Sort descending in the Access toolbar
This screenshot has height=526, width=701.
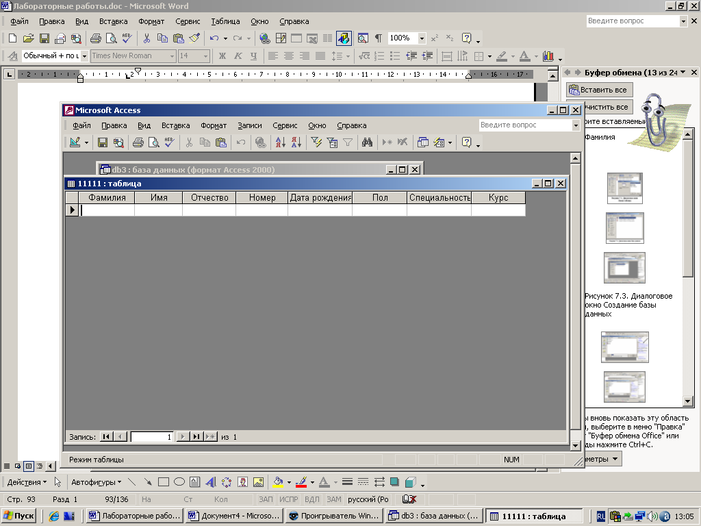296,142
